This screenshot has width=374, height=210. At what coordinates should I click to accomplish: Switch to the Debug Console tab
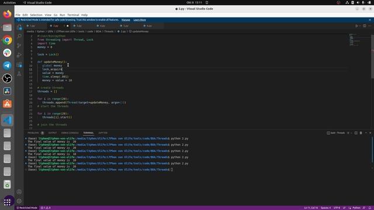(x=70, y=133)
